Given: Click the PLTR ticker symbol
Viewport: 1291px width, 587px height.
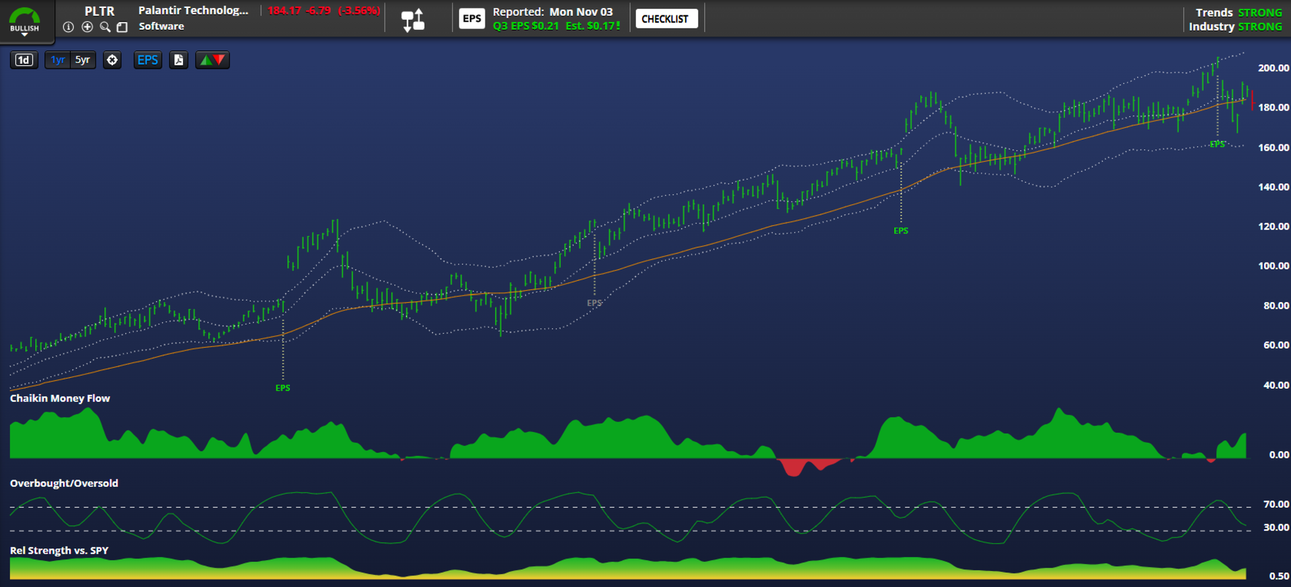Looking at the screenshot, I should (100, 11).
